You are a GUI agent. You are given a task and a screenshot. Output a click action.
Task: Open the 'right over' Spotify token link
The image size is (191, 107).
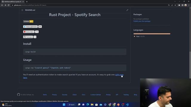119,75
